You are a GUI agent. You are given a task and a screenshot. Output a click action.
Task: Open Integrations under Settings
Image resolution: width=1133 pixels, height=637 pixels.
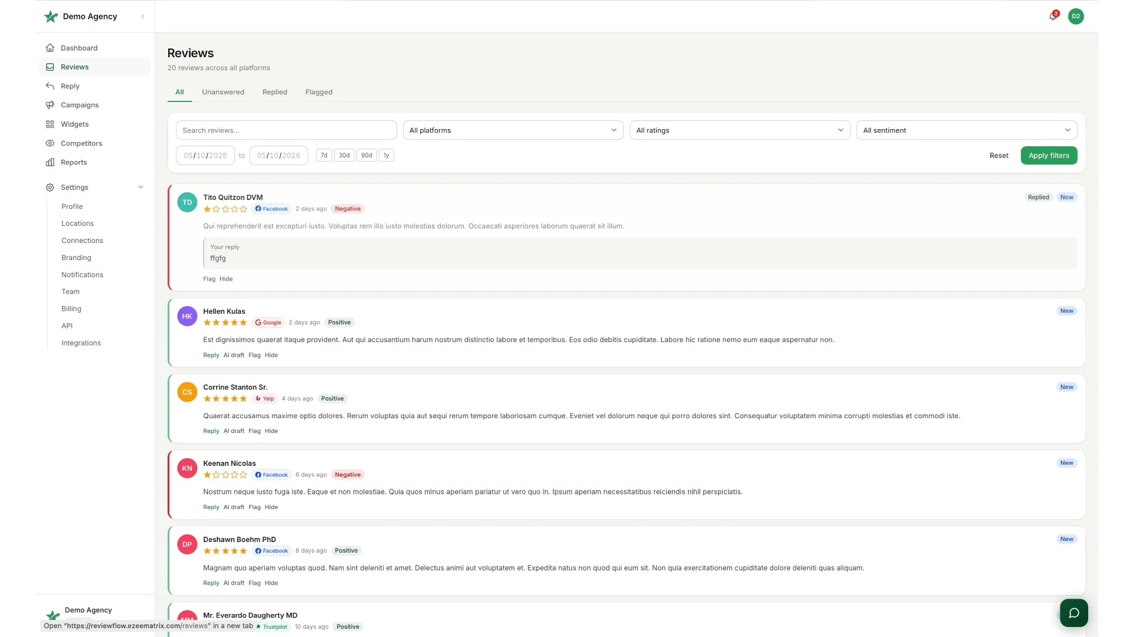point(81,343)
